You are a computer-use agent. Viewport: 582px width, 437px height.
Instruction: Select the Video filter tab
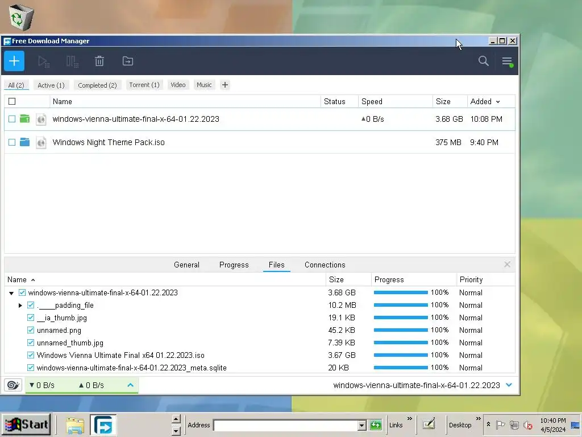[x=178, y=85]
